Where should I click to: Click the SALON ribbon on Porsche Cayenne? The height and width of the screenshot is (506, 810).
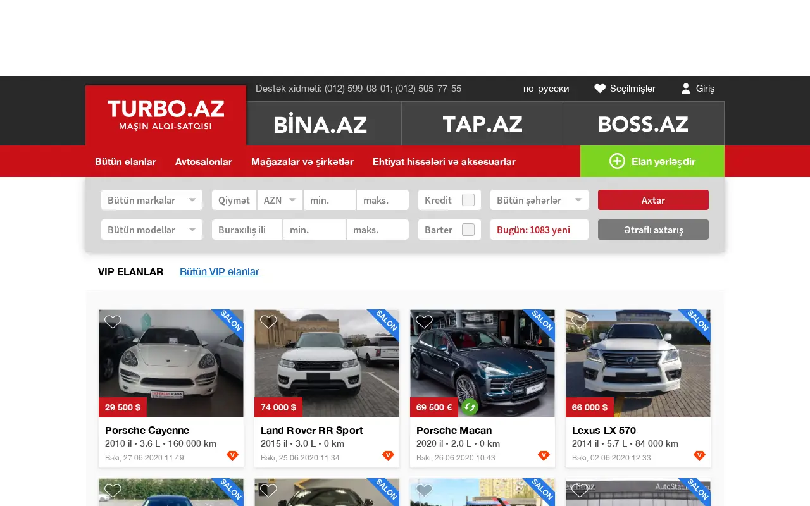229,323
